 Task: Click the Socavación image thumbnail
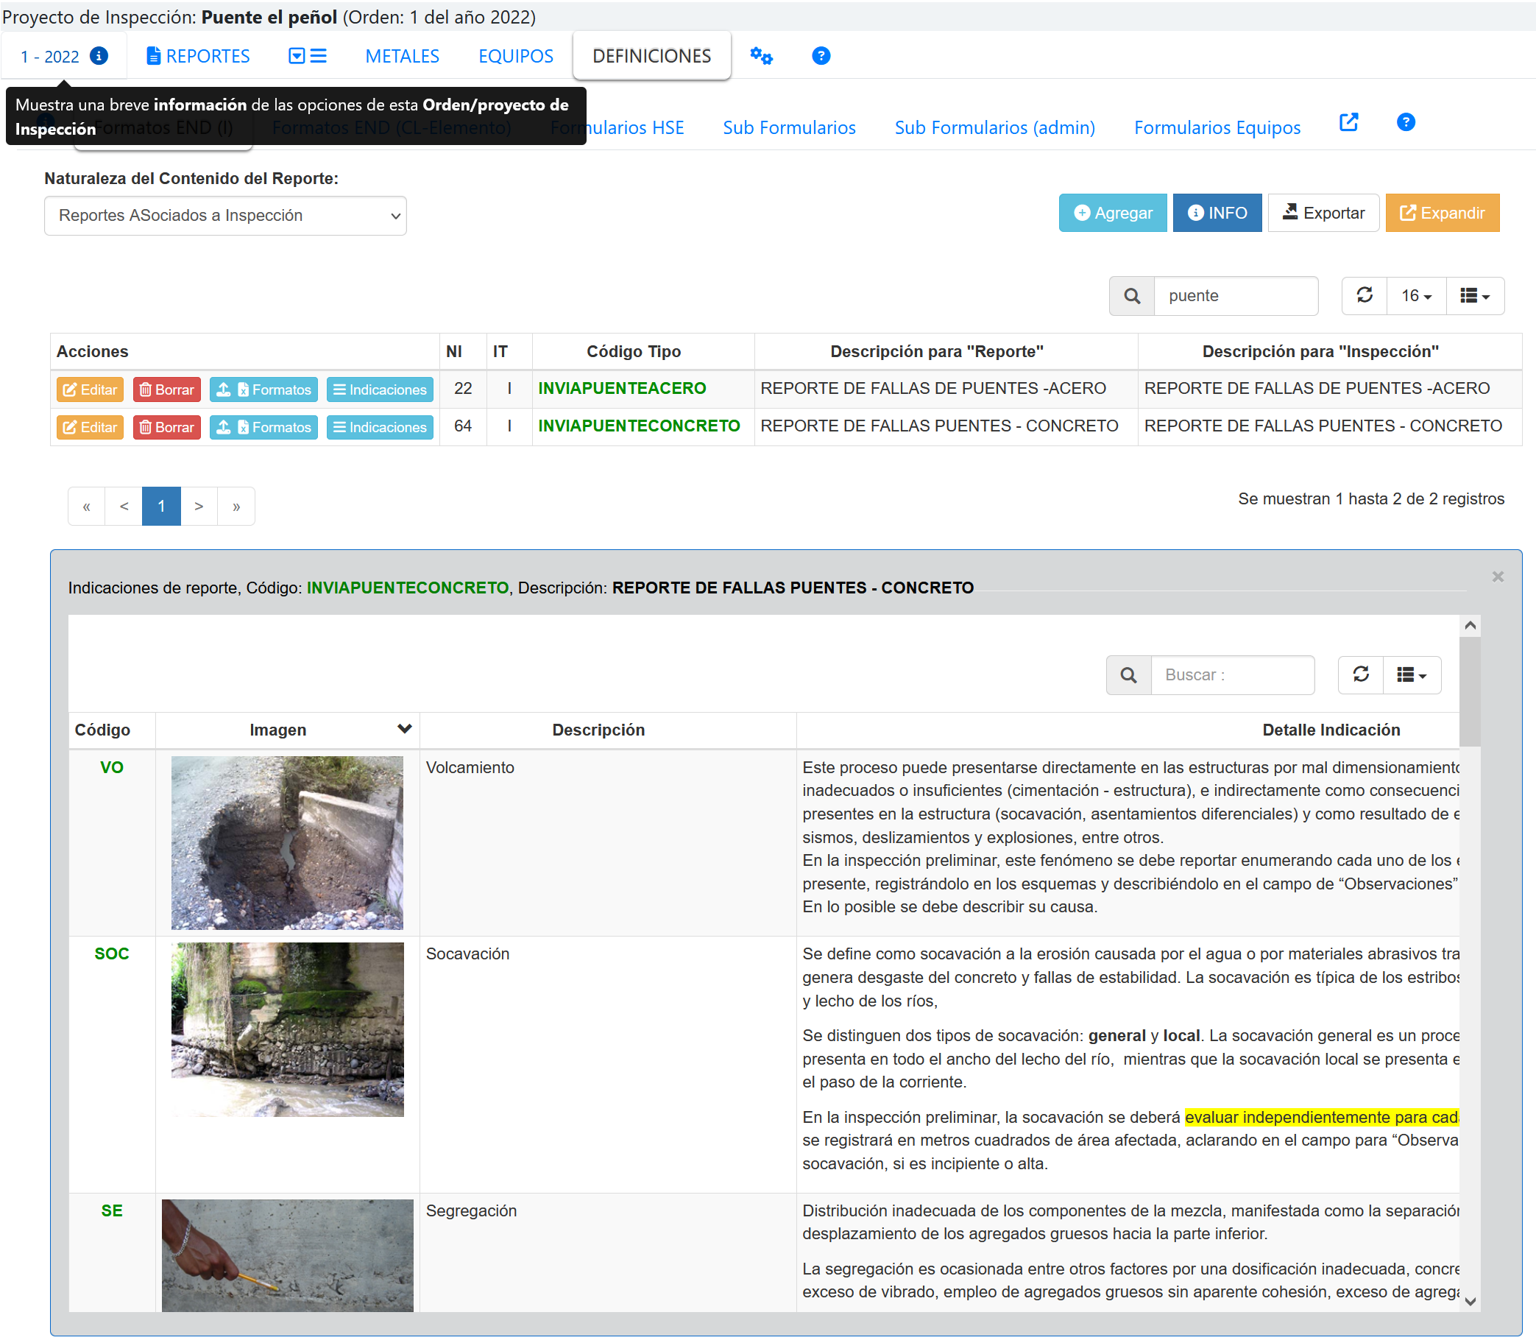[288, 1029]
